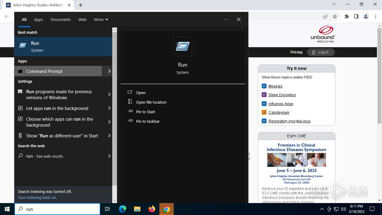Expand Choose which apps can run arrow
This screenshot has height=215, width=382.
point(109,122)
